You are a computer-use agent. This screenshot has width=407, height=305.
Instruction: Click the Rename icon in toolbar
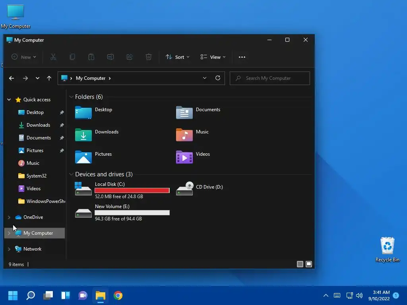pyautogui.click(x=110, y=57)
